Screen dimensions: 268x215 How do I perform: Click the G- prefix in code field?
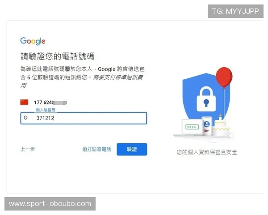click(x=26, y=118)
